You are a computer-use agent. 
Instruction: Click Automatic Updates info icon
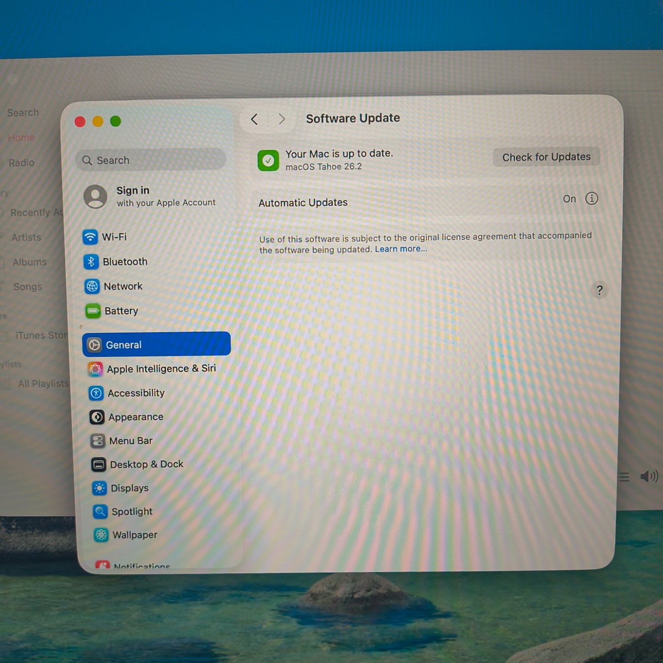pos(591,199)
